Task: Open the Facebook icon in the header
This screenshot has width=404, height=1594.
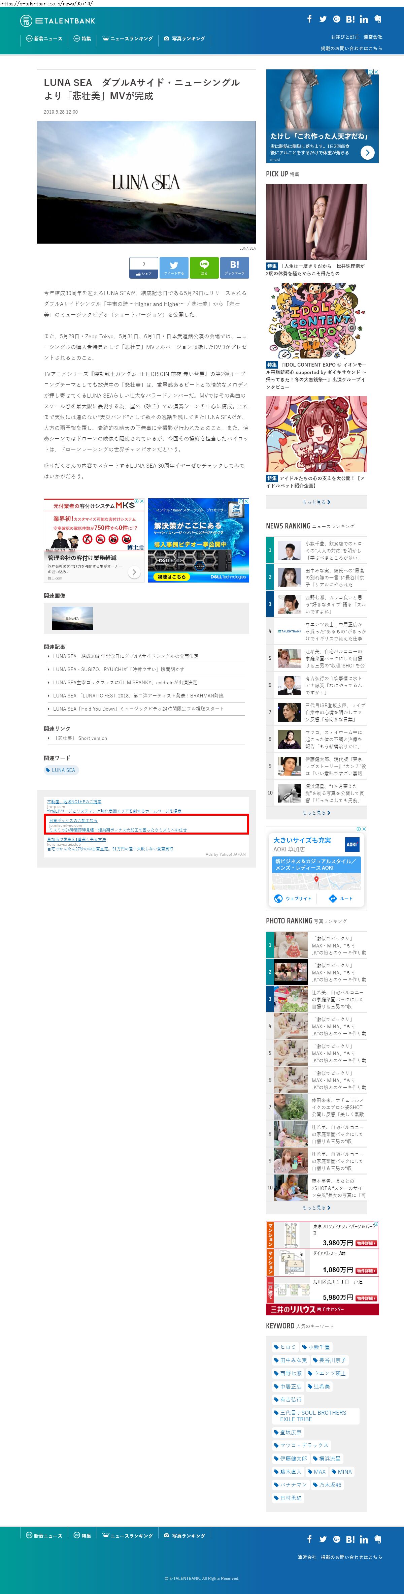Action: coord(309,19)
